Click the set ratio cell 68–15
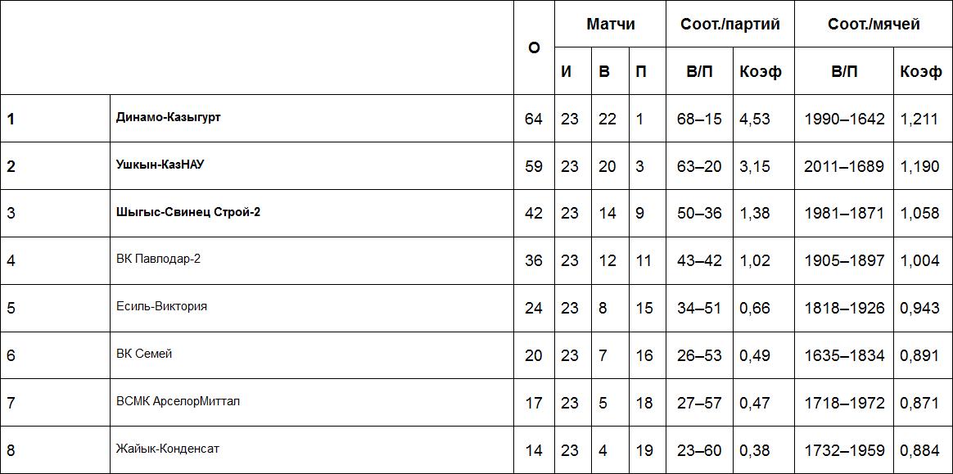 699,119
